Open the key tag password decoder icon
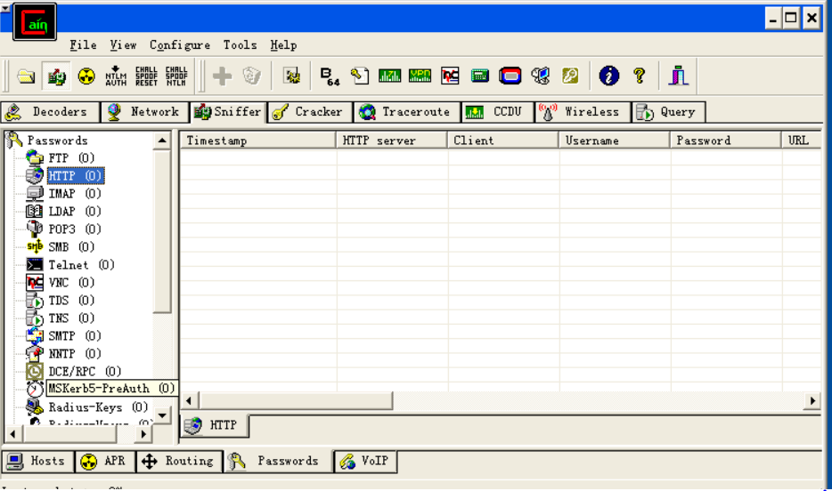 pyautogui.click(x=359, y=76)
